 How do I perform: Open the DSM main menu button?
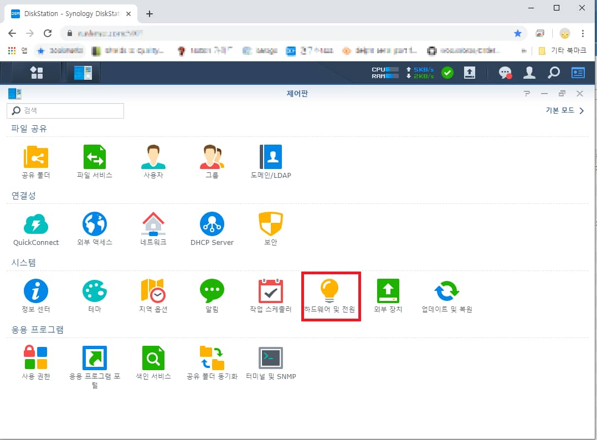(x=37, y=73)
